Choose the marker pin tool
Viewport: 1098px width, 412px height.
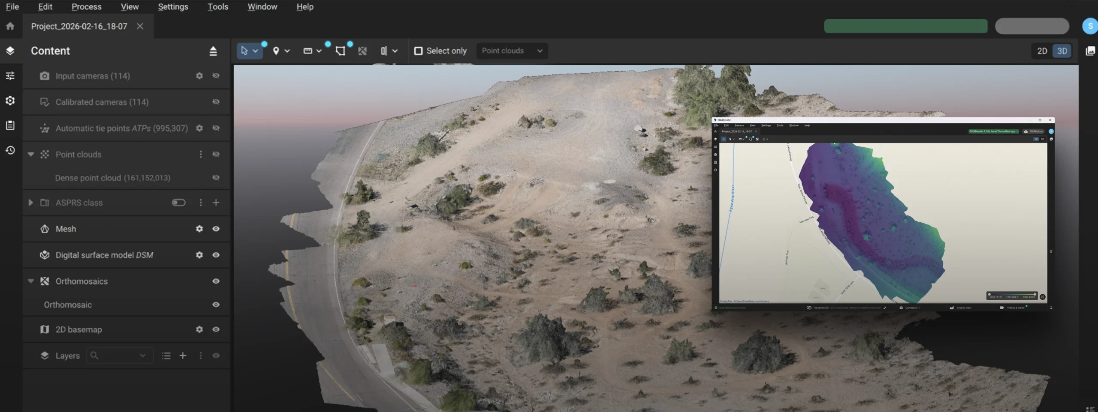click(x=276, y=51)
